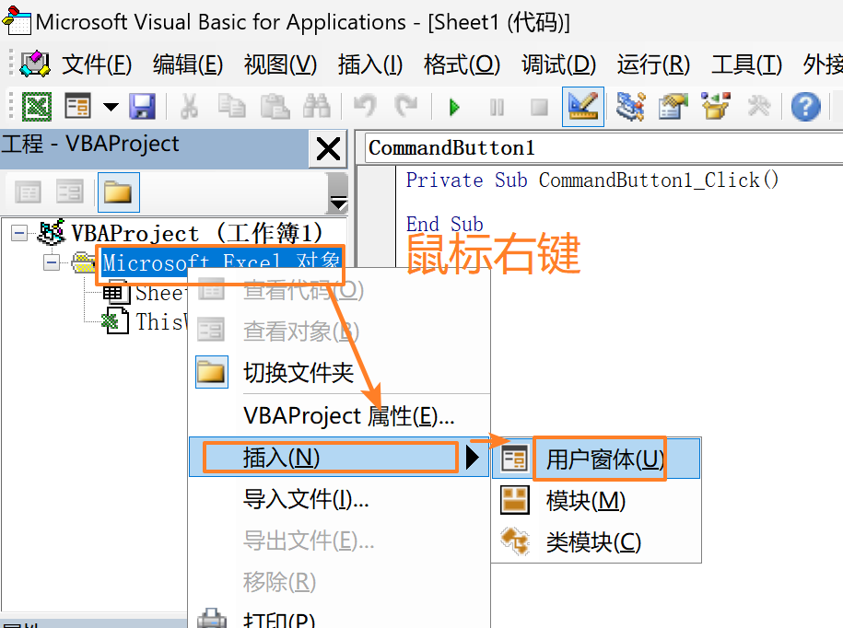
Task: Select Microsoft Excel 对象 folder in the tree
Action: click(x=220, y=262)
